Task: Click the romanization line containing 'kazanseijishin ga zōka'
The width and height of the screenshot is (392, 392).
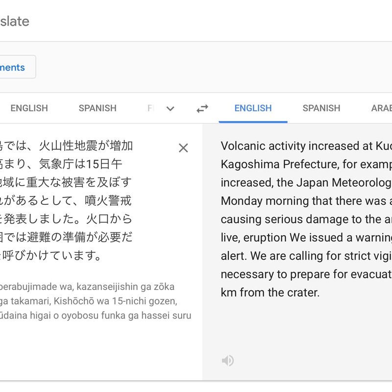Action: (87, 287)
